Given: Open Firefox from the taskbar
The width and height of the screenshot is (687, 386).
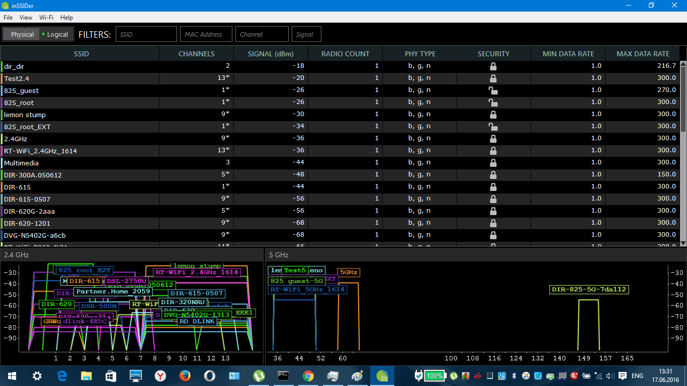Looking at the screenshot, I should [185, 376].
